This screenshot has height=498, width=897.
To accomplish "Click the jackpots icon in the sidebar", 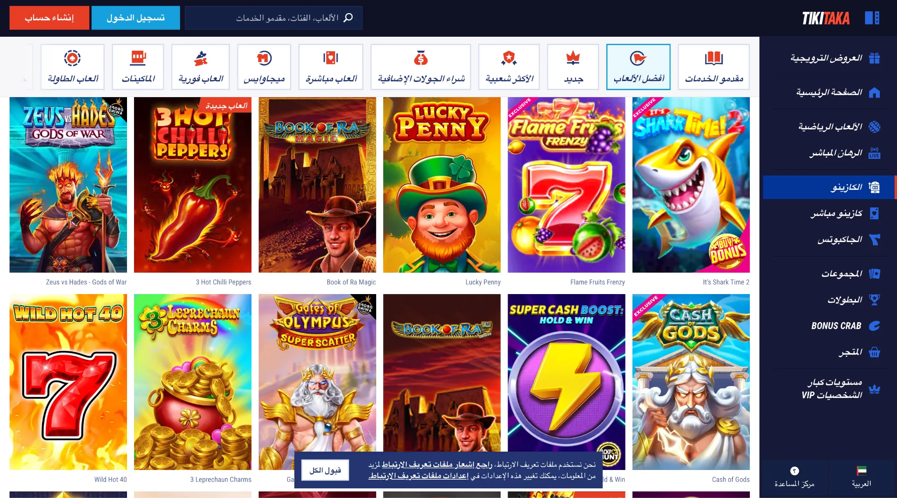I will [x=874, y=239].
